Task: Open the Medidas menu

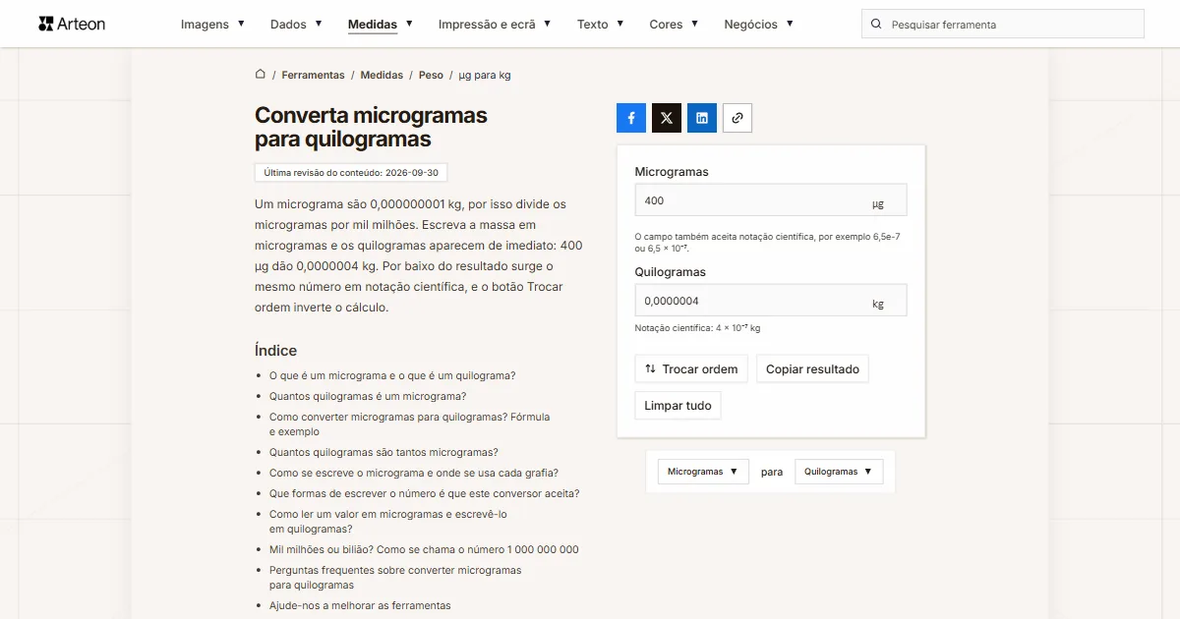Action: (381, 25)
